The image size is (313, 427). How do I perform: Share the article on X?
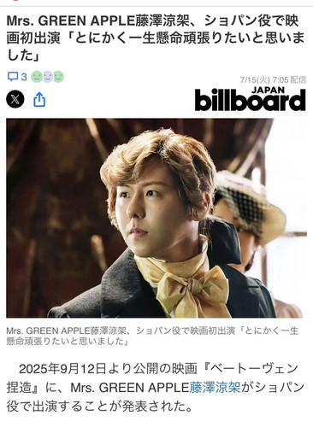pyautogui.click(x=15, y=99)
